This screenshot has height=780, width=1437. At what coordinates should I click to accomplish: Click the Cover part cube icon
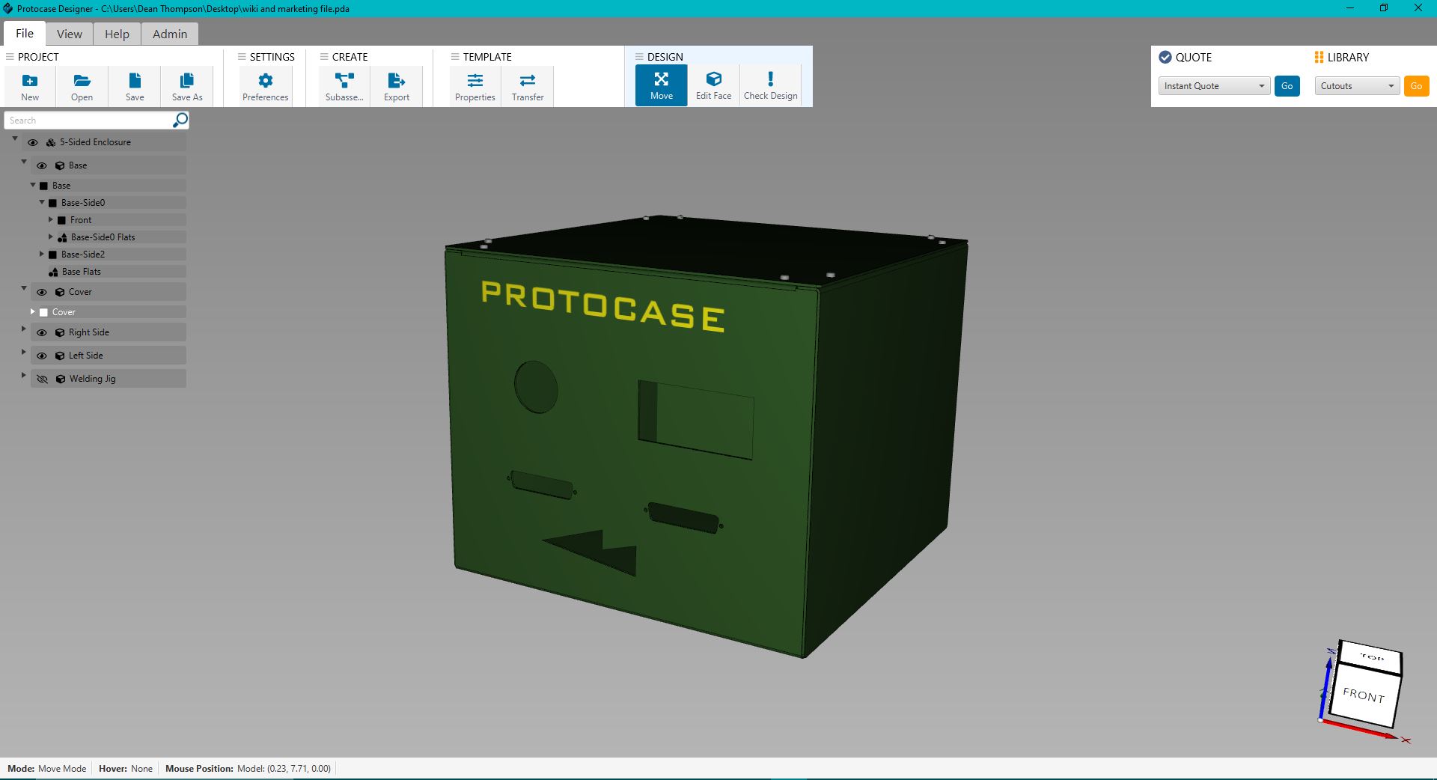click(x=60, y=292)
